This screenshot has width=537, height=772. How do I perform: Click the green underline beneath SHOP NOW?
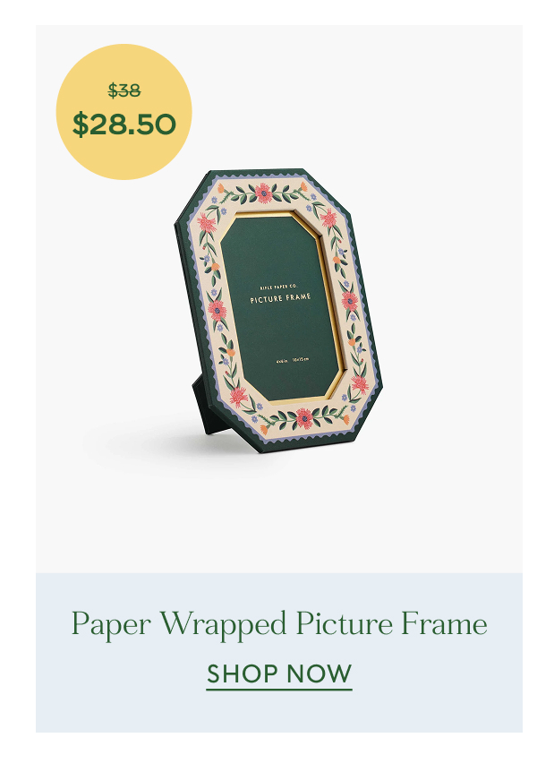[x=279, y=690]
